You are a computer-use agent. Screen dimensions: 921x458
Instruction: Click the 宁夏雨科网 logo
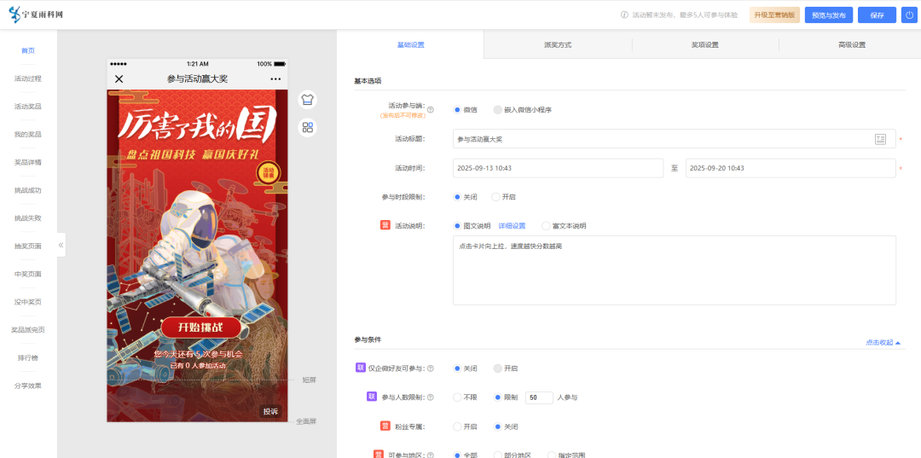37,14
